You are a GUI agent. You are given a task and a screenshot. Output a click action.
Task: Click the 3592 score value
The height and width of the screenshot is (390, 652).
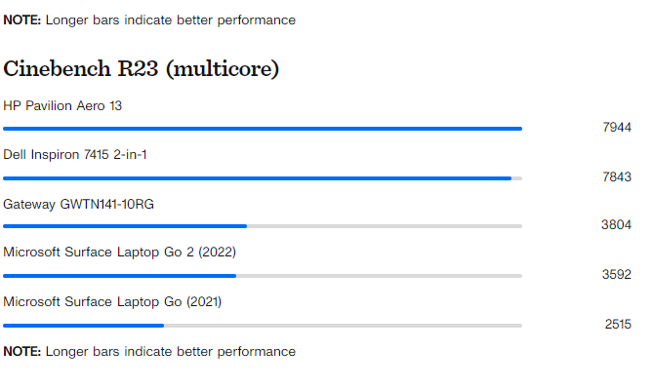tap(617, 274)
